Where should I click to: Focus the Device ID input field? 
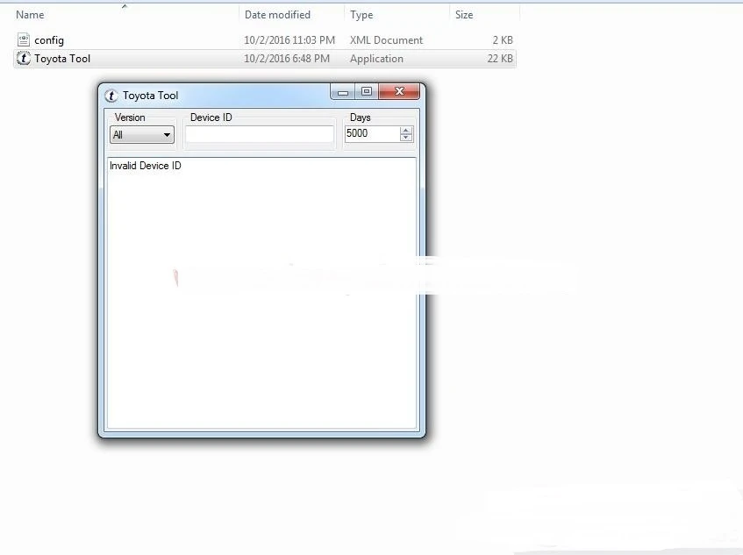259,134
